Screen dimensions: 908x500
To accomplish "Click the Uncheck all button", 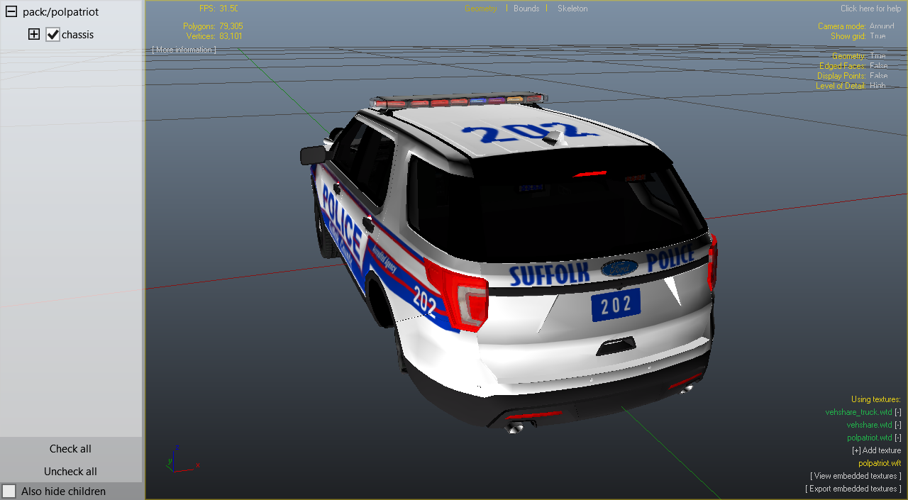I will pyautogui.click(x=70, y=471).
